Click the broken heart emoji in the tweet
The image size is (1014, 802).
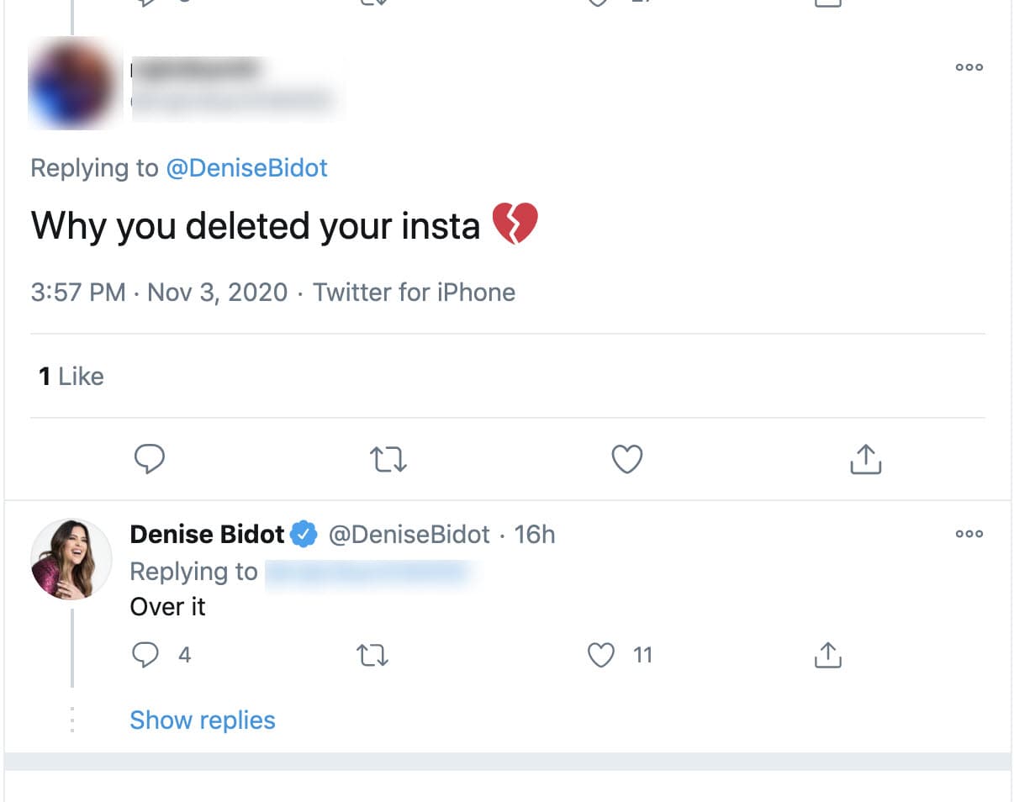[516, 223]
